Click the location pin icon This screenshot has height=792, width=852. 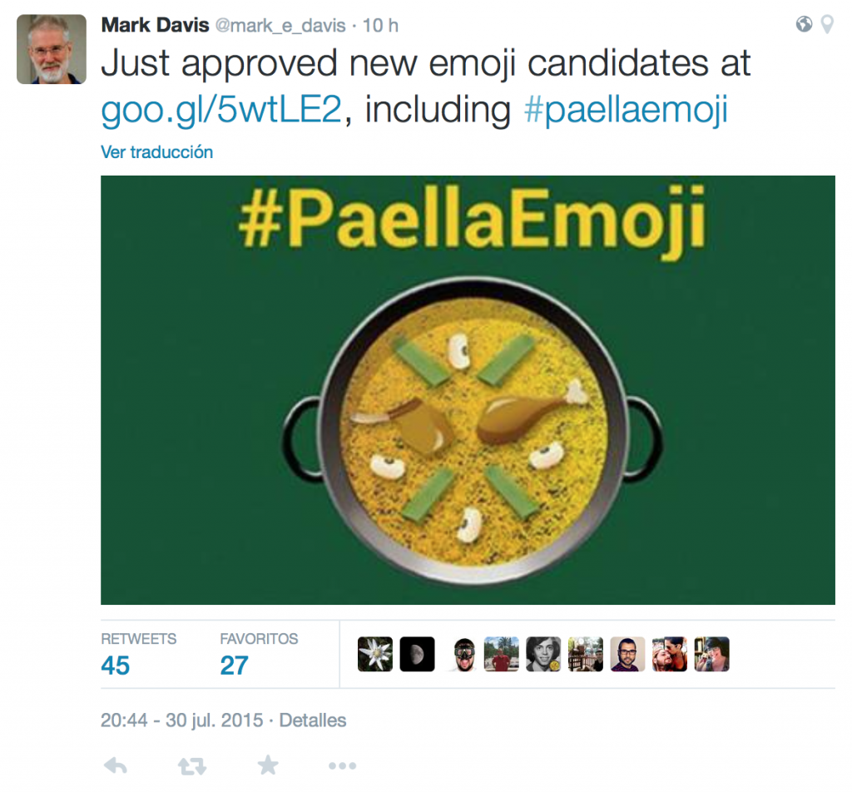[x=826, y=25]
